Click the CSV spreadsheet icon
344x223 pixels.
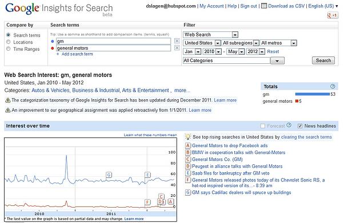coord(264,6)
